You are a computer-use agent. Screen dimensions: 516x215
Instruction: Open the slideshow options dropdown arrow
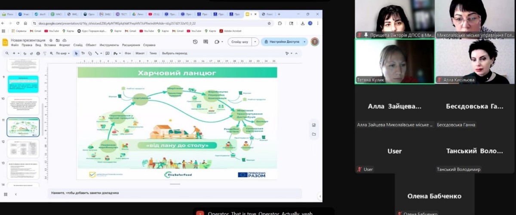[255, 42]
